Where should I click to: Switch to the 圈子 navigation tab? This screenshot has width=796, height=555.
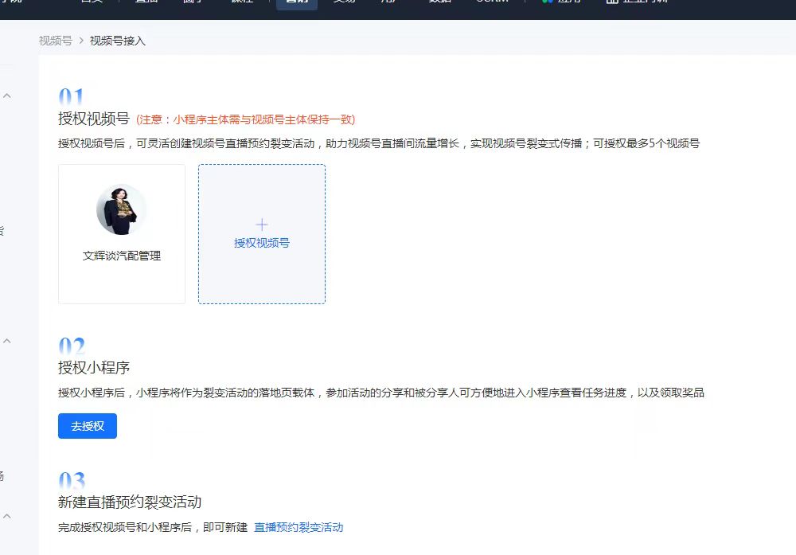point(193,2)
